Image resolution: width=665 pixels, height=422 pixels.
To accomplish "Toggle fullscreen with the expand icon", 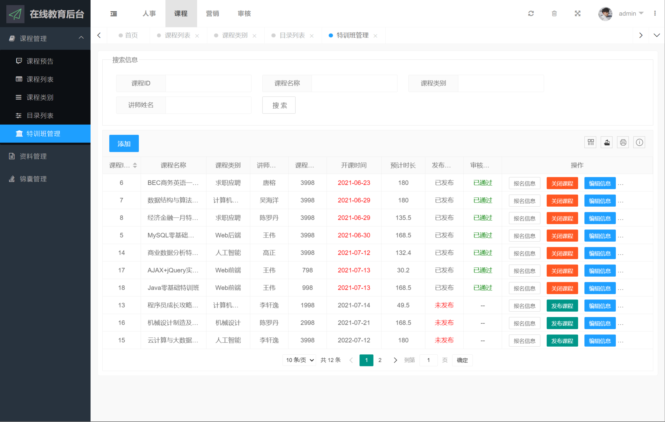I will point(577,14).
